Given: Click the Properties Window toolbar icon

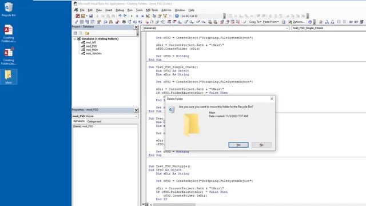Looking at the screenshot, I should 160,16.
